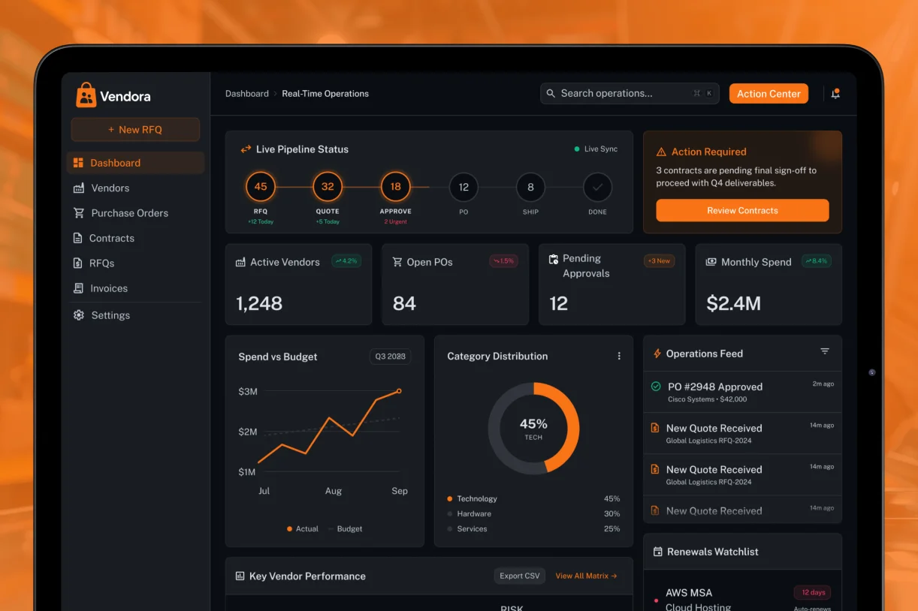Click the 1.5% Open POs badge
Viewport: 918px width, 611px height.
[503, 261]
